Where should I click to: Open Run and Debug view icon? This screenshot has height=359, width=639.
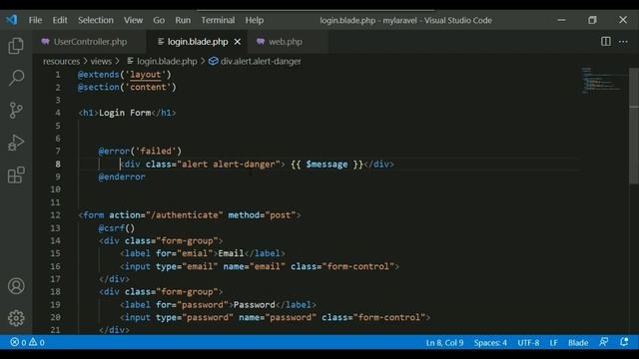(x=16, y=143)
